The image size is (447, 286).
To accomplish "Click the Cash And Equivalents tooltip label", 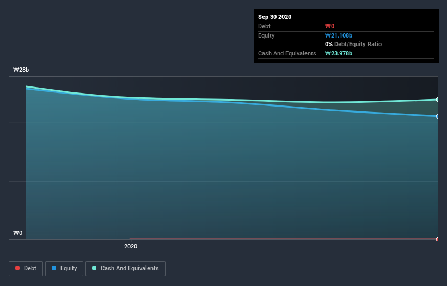I will (287, 53).
